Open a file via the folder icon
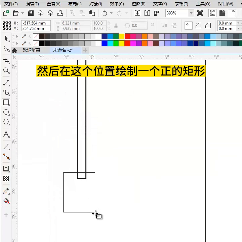242x242 pixels. point(15,13)
